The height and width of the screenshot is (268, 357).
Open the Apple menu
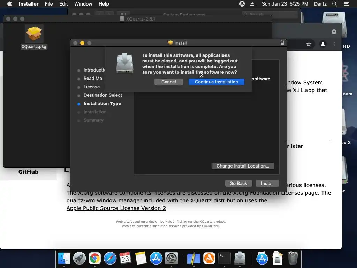9,4
